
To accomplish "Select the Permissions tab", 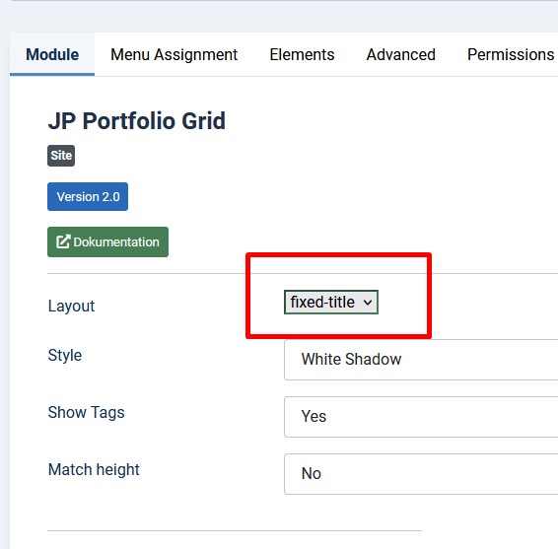I will [511, 54].
